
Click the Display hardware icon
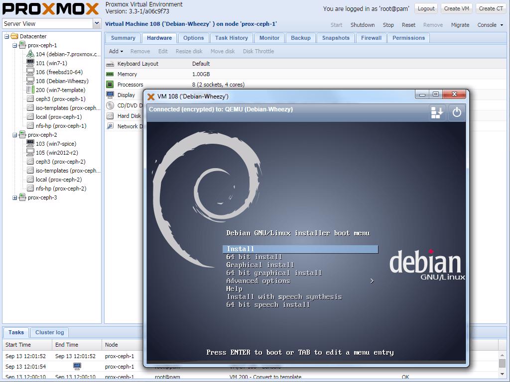click(x=111, y=95)
